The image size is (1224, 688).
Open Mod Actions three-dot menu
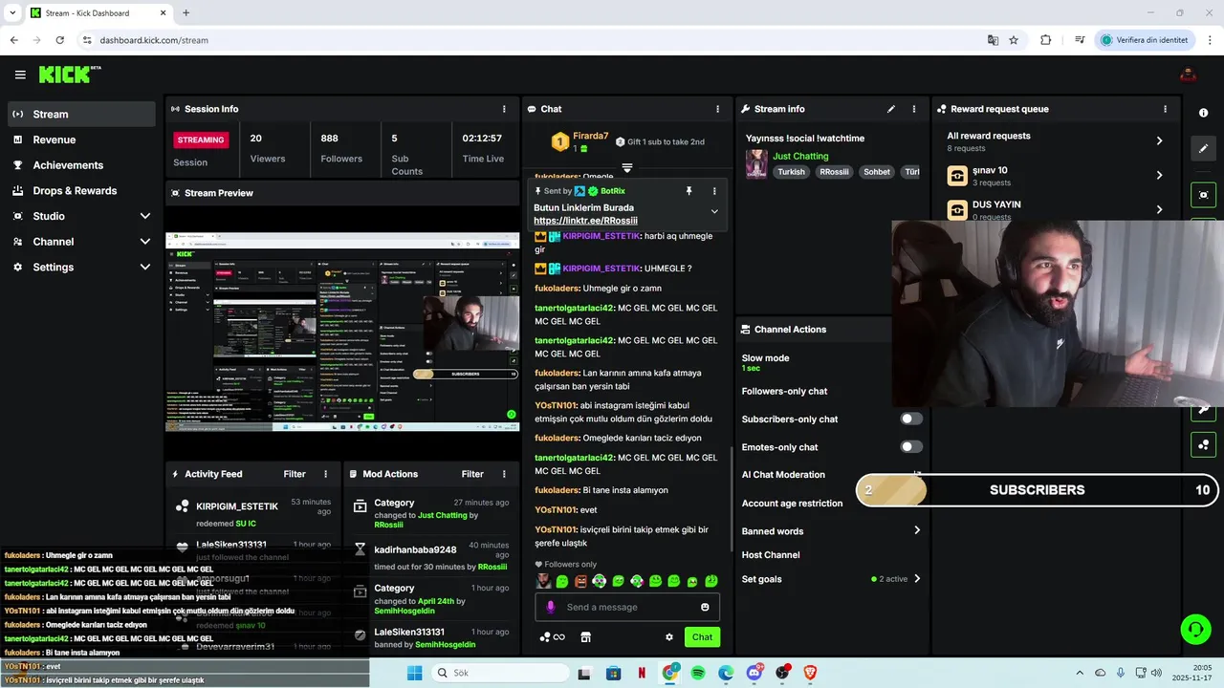click(504, 474)
